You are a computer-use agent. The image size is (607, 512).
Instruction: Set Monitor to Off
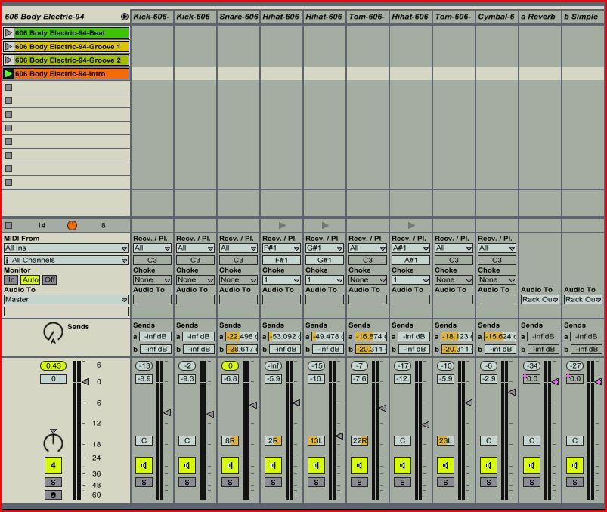50,279
